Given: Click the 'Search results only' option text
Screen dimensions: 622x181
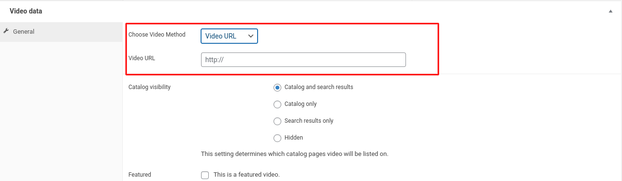Looking at the screenshot, I should coord(309,121).
